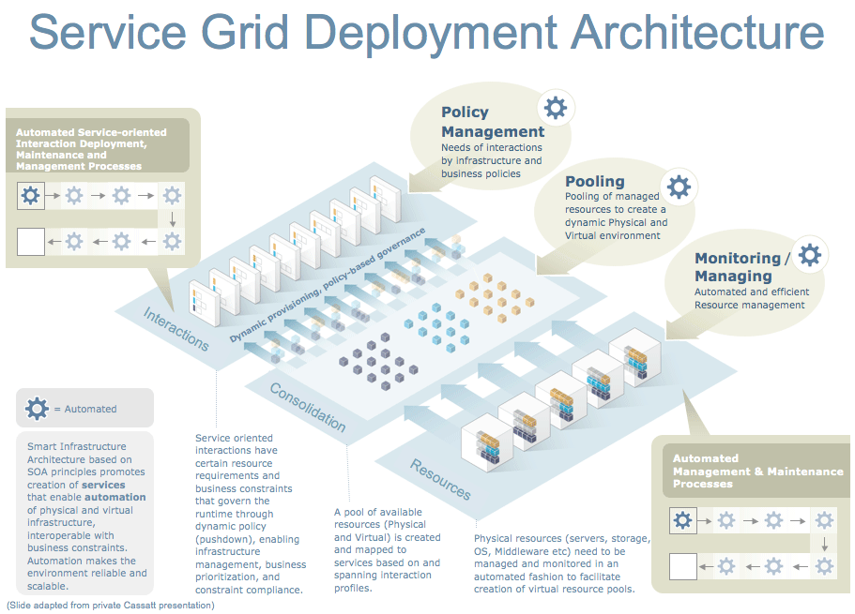The image size is (855, 614).
Task: Click 'Dynamic provisioning, policy-based governance' text
Action: [328, 285]
